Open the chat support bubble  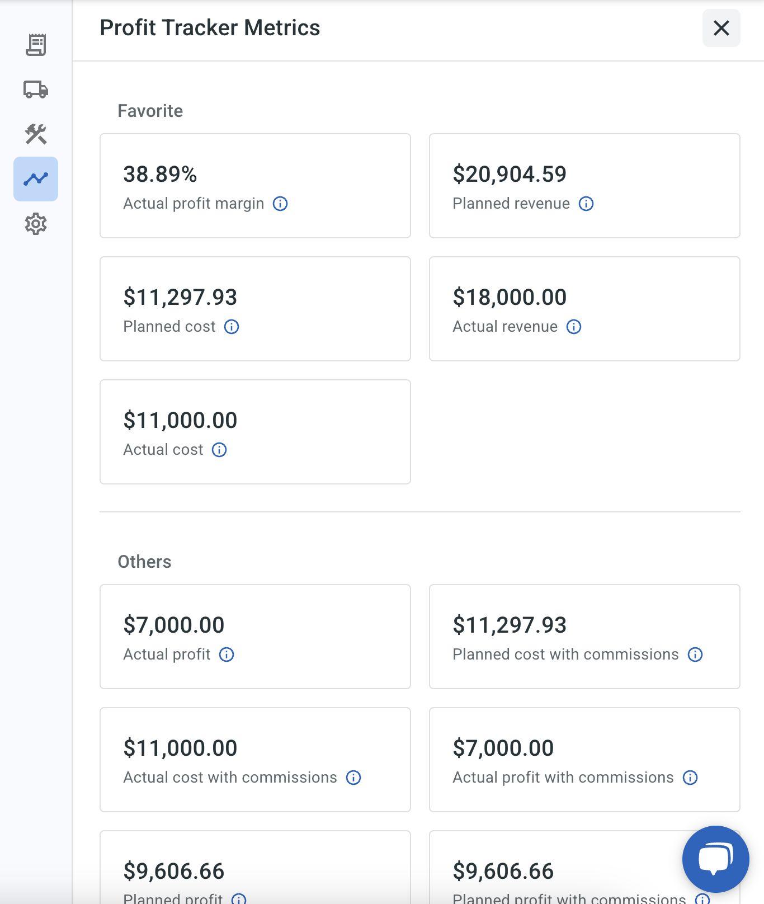(715, 859)
